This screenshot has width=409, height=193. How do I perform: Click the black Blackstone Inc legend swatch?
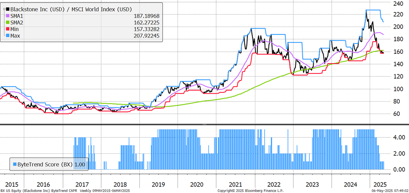coord(8,9)
